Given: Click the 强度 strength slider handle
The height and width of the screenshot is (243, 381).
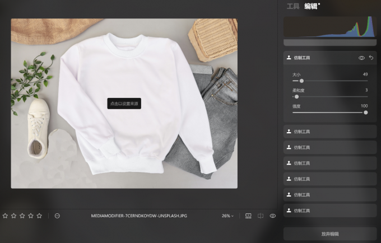Looking at the screenshot, I should pos(366,113).
